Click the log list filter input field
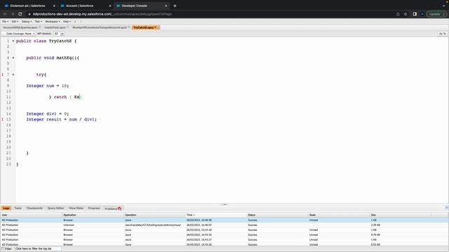 (x=38, y=249)
